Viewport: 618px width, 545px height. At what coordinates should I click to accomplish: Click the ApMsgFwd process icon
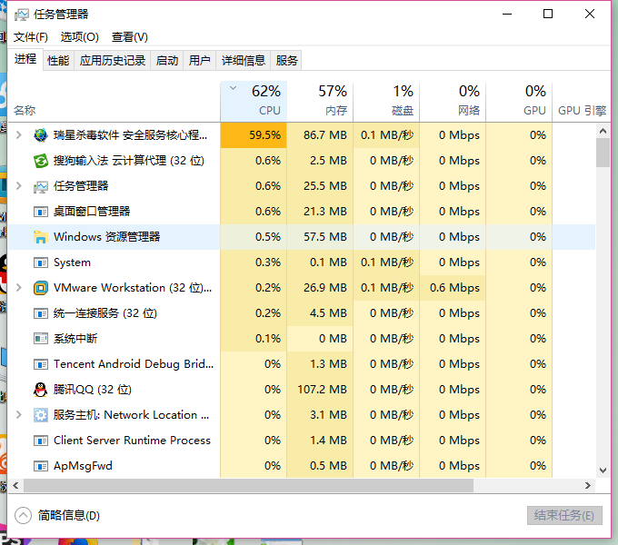click(x=41, y=466)
